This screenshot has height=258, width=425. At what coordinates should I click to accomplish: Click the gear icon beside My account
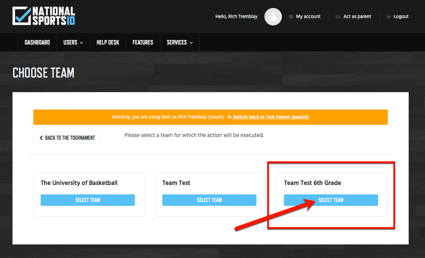pyautogui.click(x=291, y=17)
